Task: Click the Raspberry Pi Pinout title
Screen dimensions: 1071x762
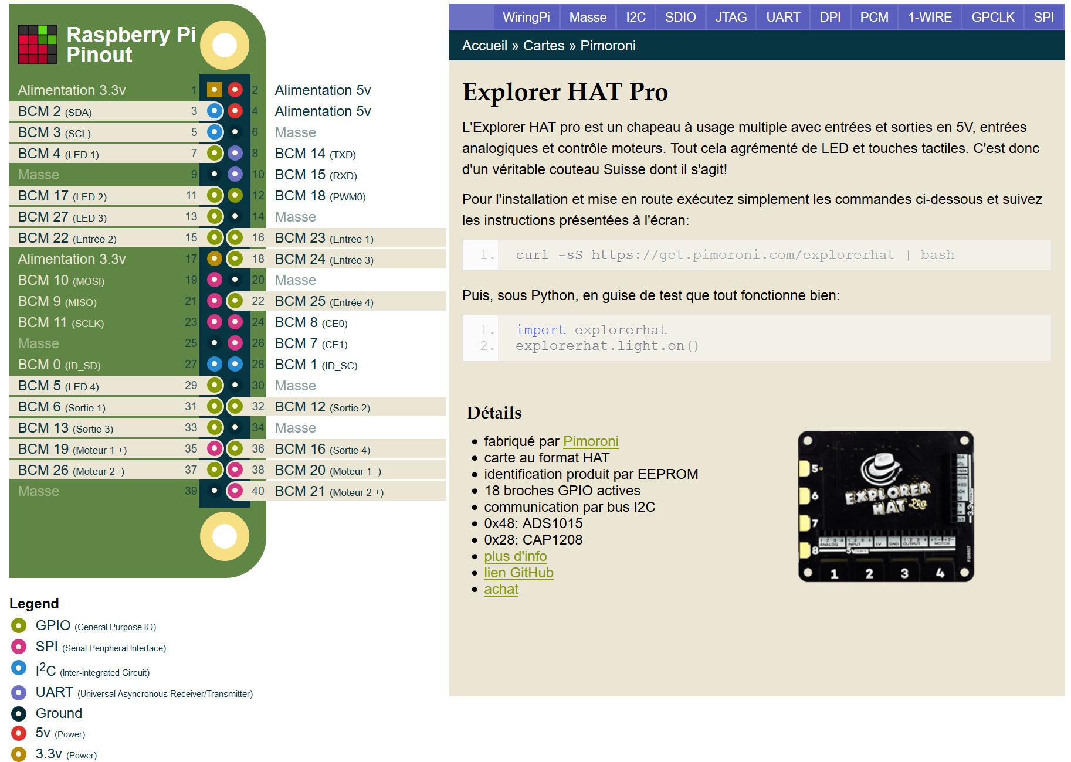Action: 131,45
